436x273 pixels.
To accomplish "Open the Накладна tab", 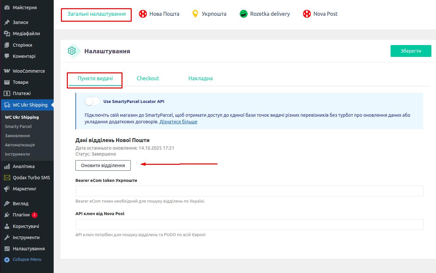I will tap(200, 78).
